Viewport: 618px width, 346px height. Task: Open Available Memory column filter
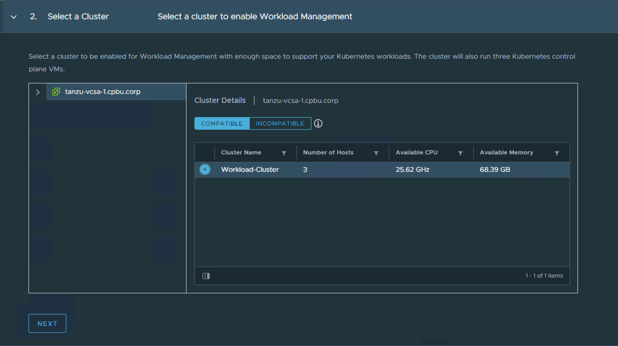pos(557,153)
